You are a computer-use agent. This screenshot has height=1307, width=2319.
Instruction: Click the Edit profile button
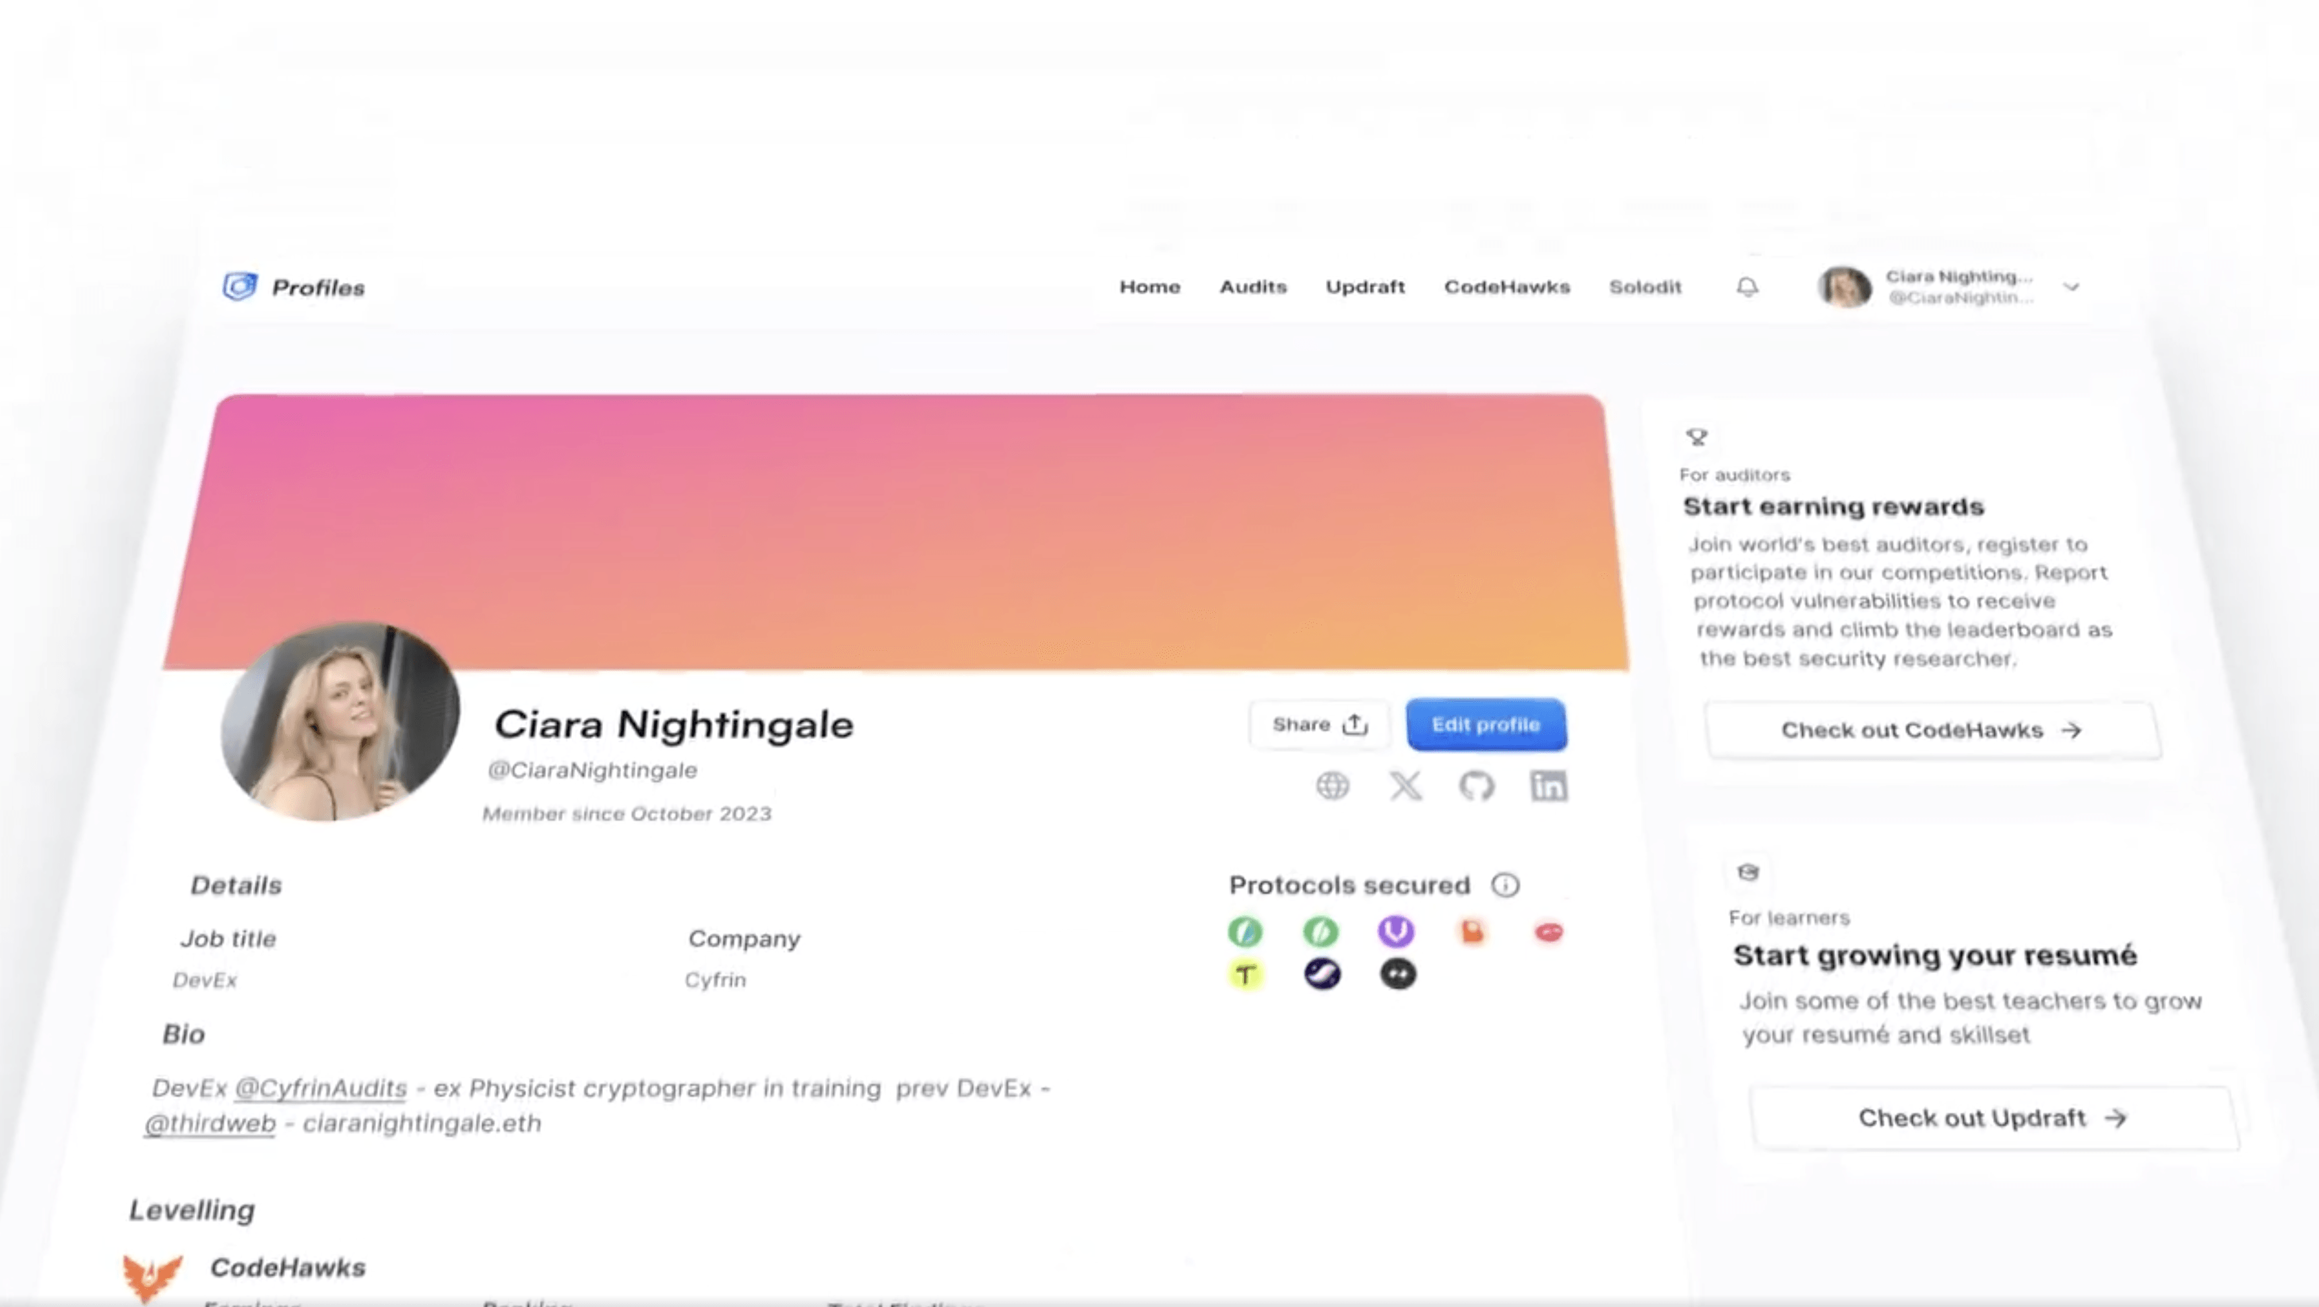click(x=1486, y=725)
